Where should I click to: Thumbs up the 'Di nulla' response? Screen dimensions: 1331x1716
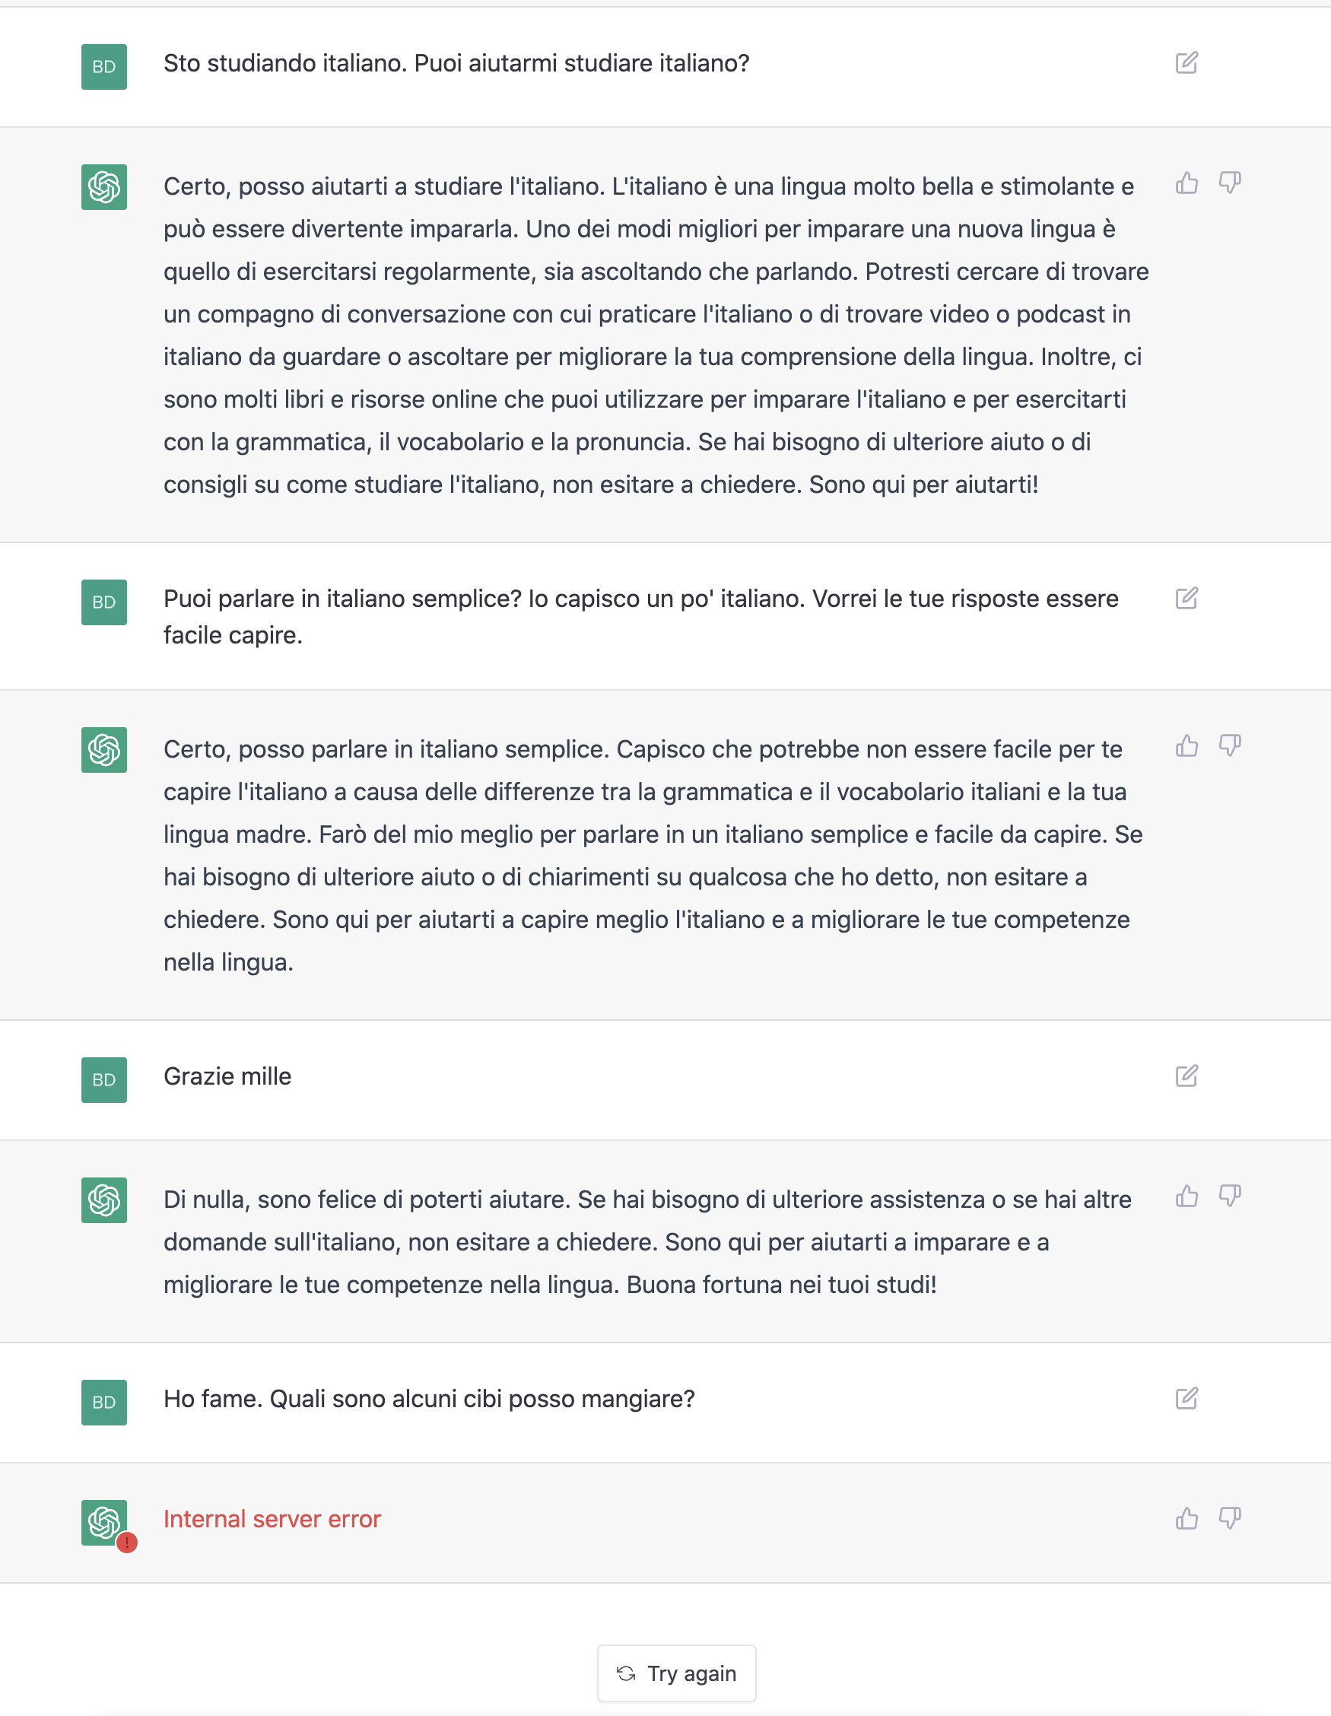1186,1196
